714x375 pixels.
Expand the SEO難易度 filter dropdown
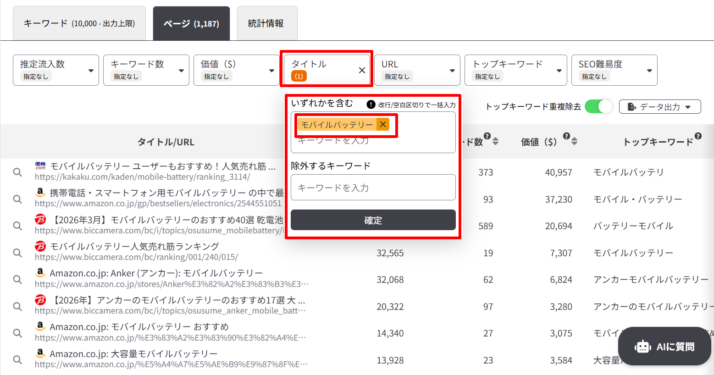(614, 70)
